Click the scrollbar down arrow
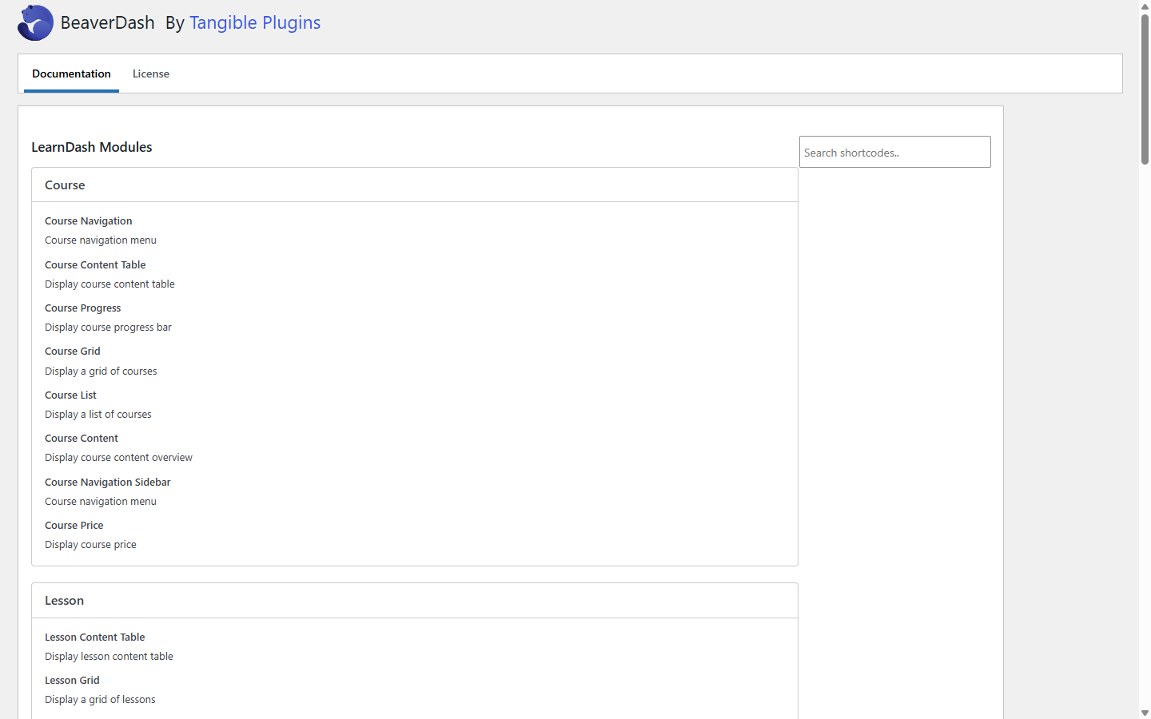Viewport: 1151px width, 719px height. [x=1145, y=713]
